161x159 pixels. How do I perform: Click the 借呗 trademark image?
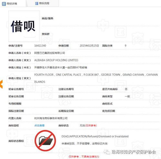tap(24, 26)
